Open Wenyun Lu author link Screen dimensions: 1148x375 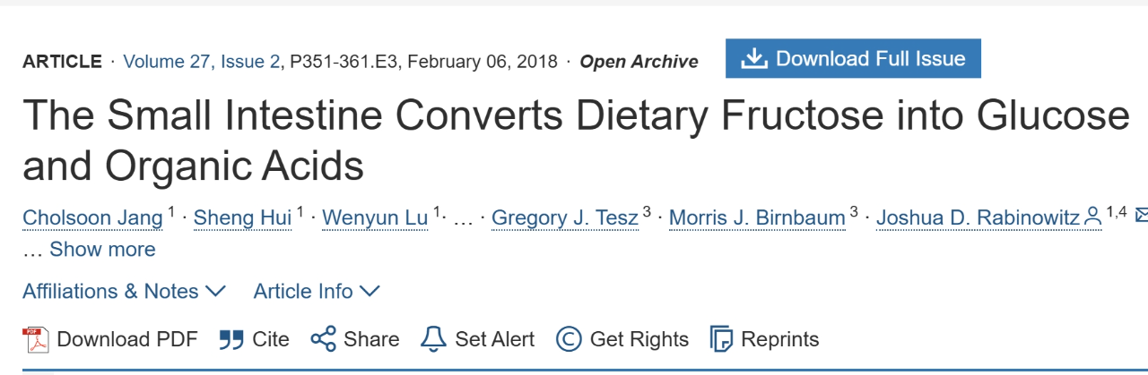tap(375, 217)
